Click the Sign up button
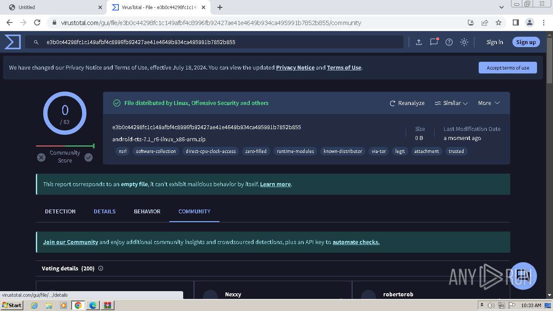Image resolution: width=553 pixels, height=311 pixels. pyautogui.click(x=526, y=42)
